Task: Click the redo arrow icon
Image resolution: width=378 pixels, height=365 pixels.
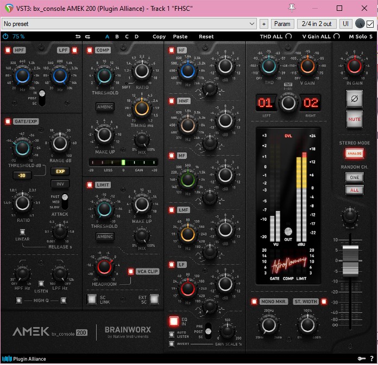Action: coord(88,36)
